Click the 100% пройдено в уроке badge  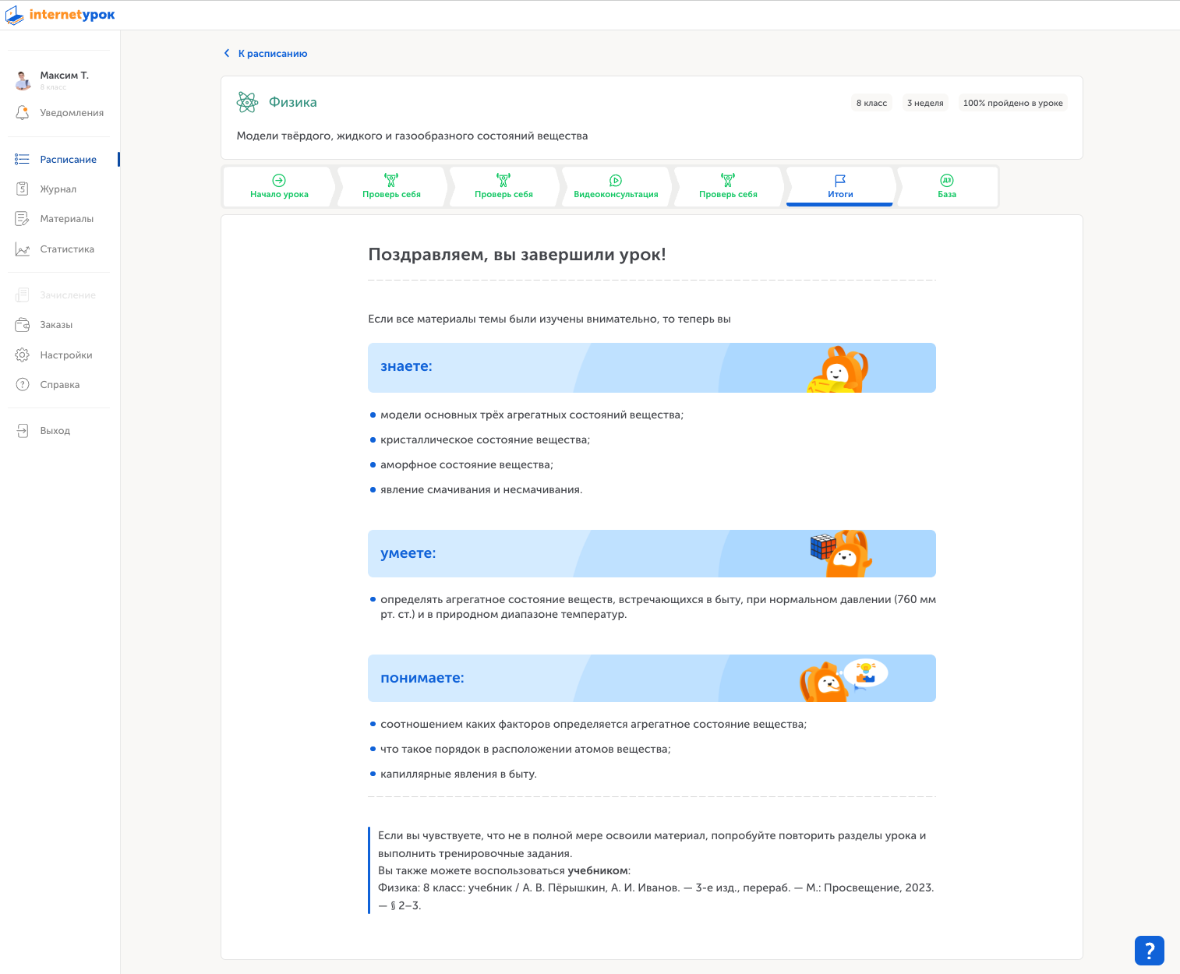(x=1012, y=103)
